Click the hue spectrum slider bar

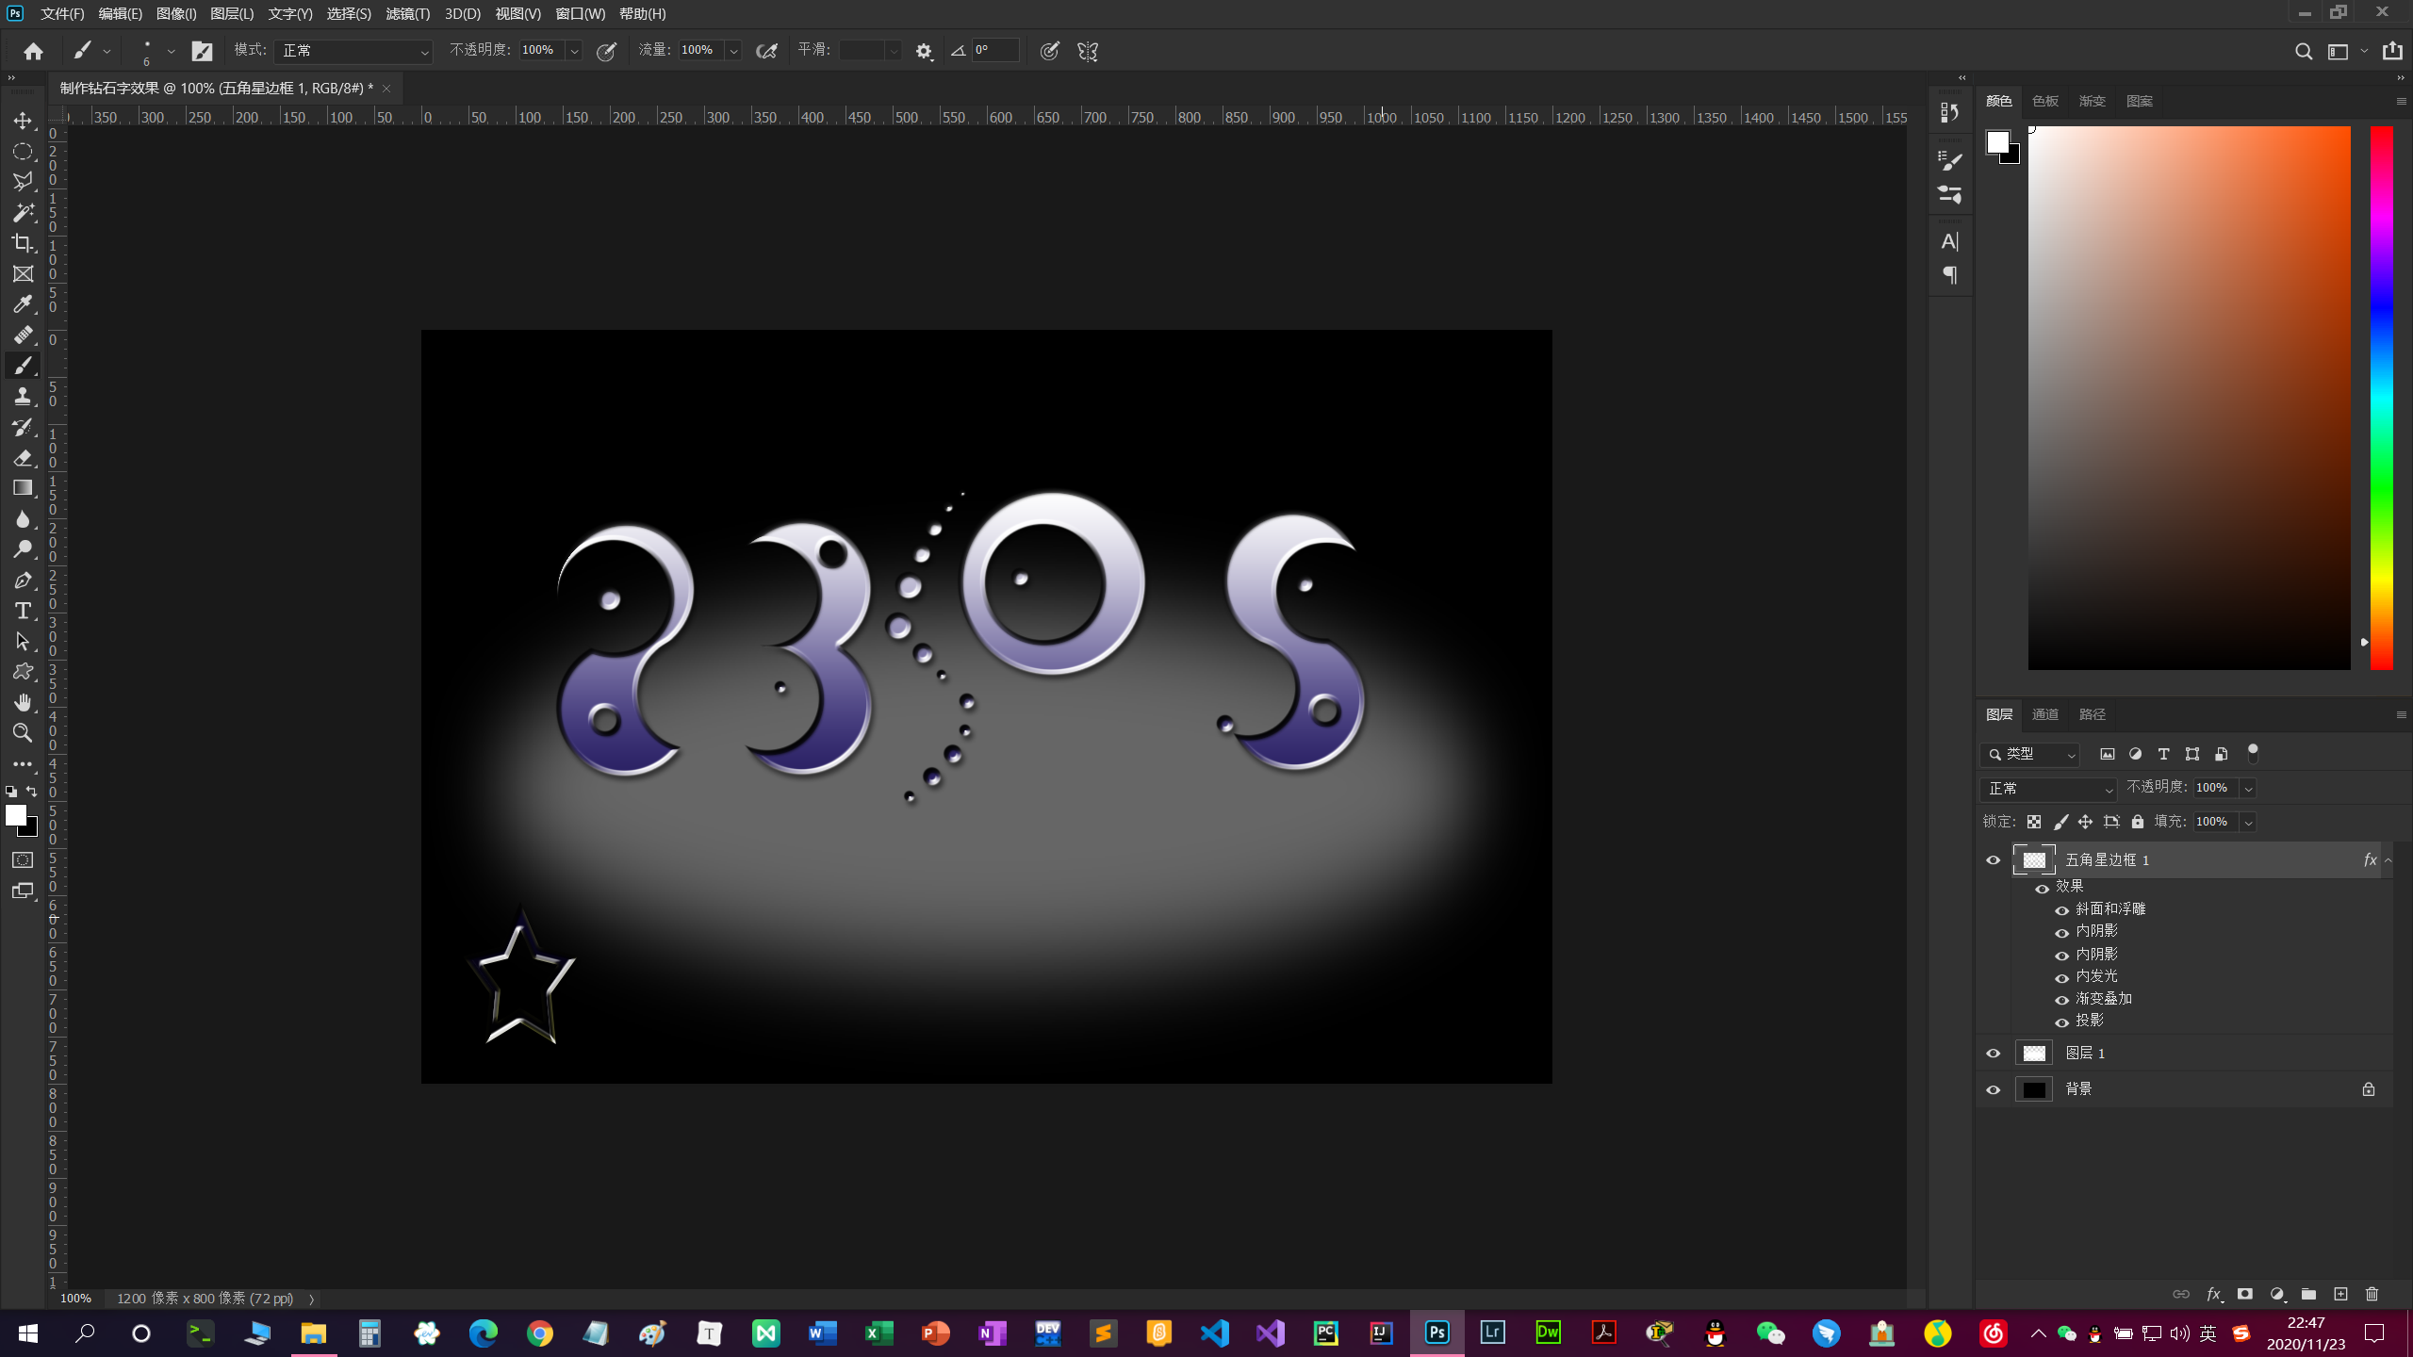2381,398
